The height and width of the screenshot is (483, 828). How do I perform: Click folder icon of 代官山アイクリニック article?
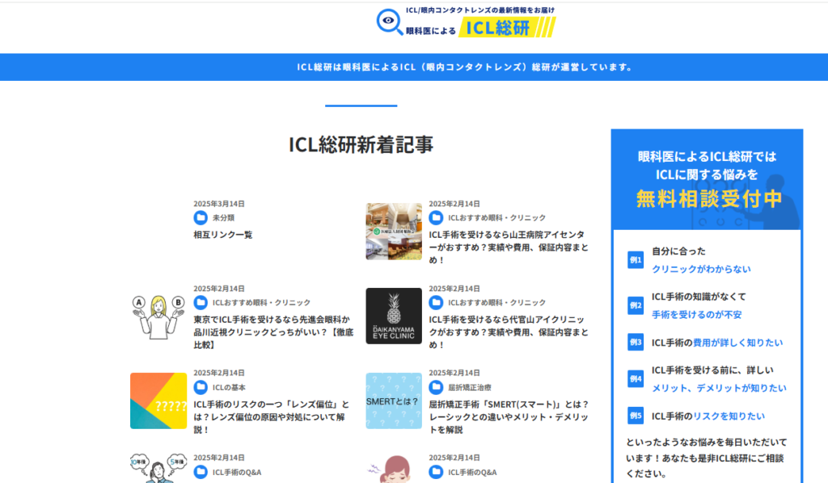[436, 303]
